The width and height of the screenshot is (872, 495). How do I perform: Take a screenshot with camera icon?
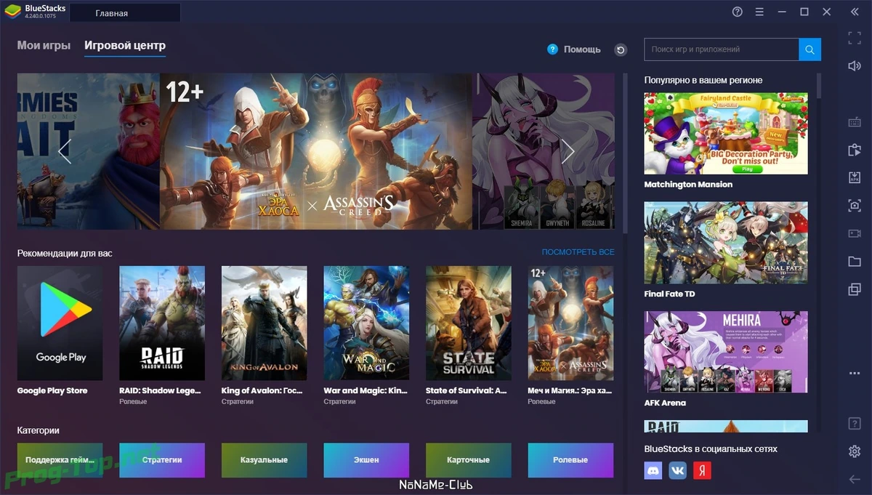[x=855, y=206]
